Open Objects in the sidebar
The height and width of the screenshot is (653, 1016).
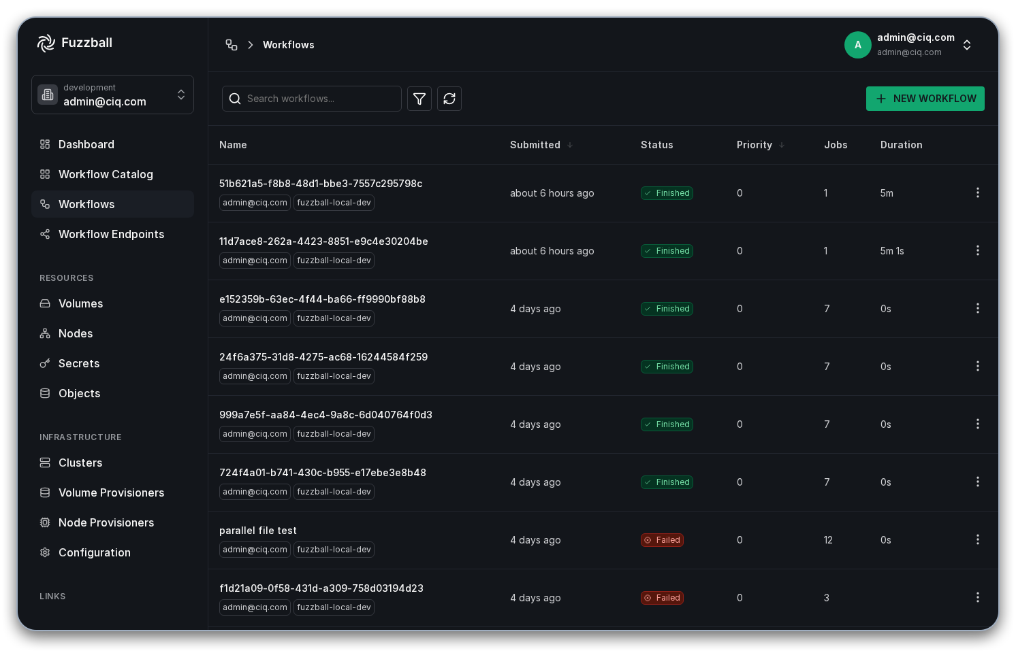[112, 393]
